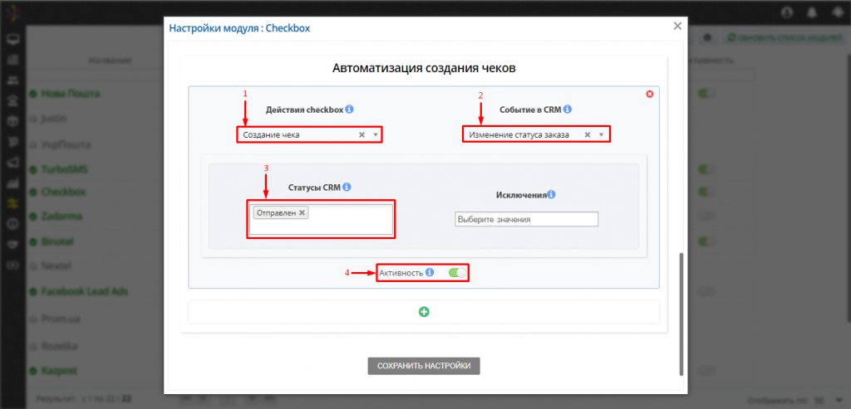Click the Обновить список модулей button
The image size is (851, 409).
pos(785,38)
